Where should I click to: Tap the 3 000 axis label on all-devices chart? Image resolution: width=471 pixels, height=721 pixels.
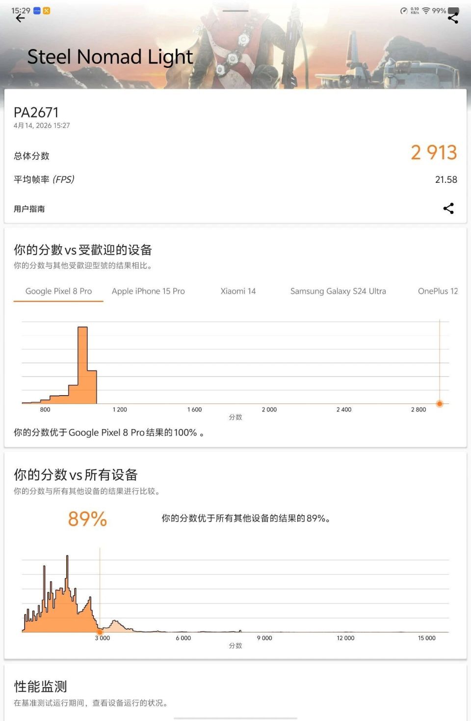(x=102, y=638)
